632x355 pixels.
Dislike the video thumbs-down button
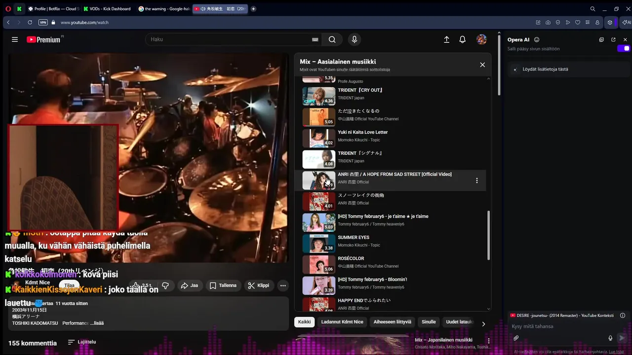click(165, 285)
